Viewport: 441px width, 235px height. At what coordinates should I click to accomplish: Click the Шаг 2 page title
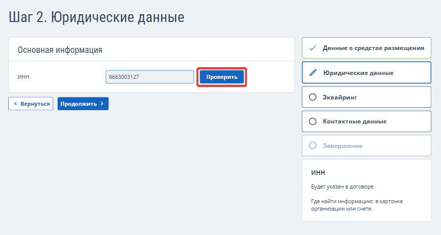pos(97,18)
